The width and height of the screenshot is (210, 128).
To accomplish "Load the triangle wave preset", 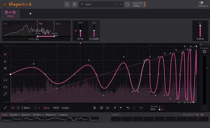I will (x=83, y=119).
